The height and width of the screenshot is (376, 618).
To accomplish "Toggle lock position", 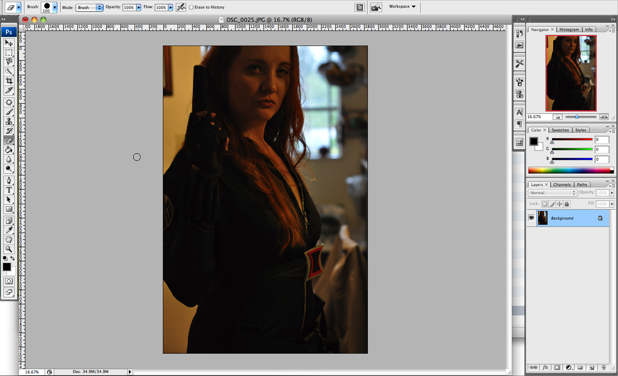I will [559, 204].
